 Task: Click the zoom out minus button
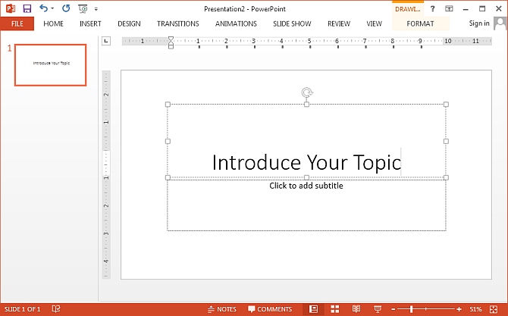tap(393, 309)
